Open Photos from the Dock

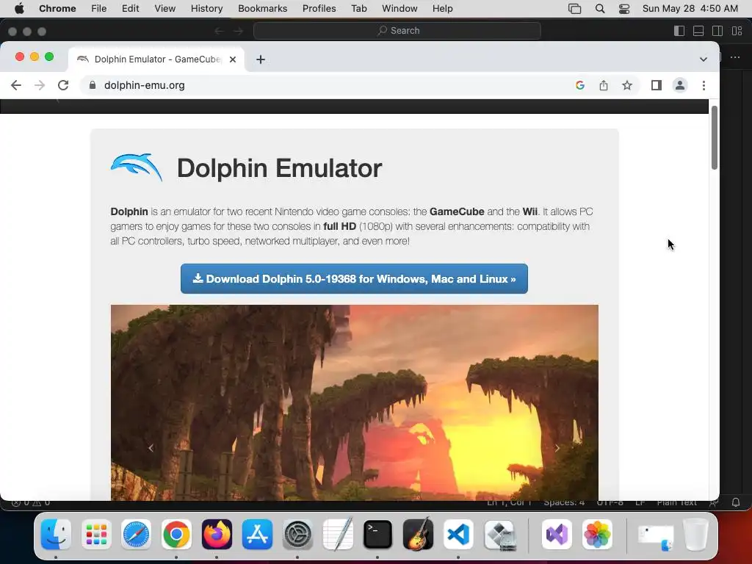tap(597, 535)
